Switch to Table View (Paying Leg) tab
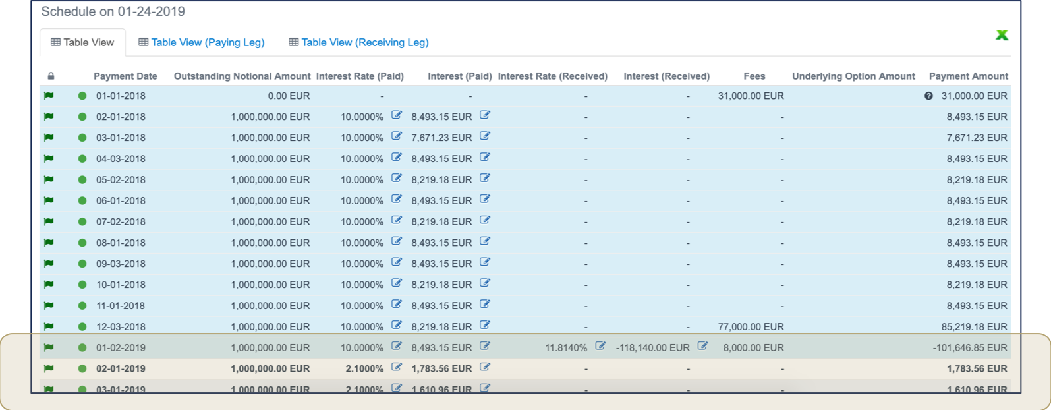 (201, 42)
